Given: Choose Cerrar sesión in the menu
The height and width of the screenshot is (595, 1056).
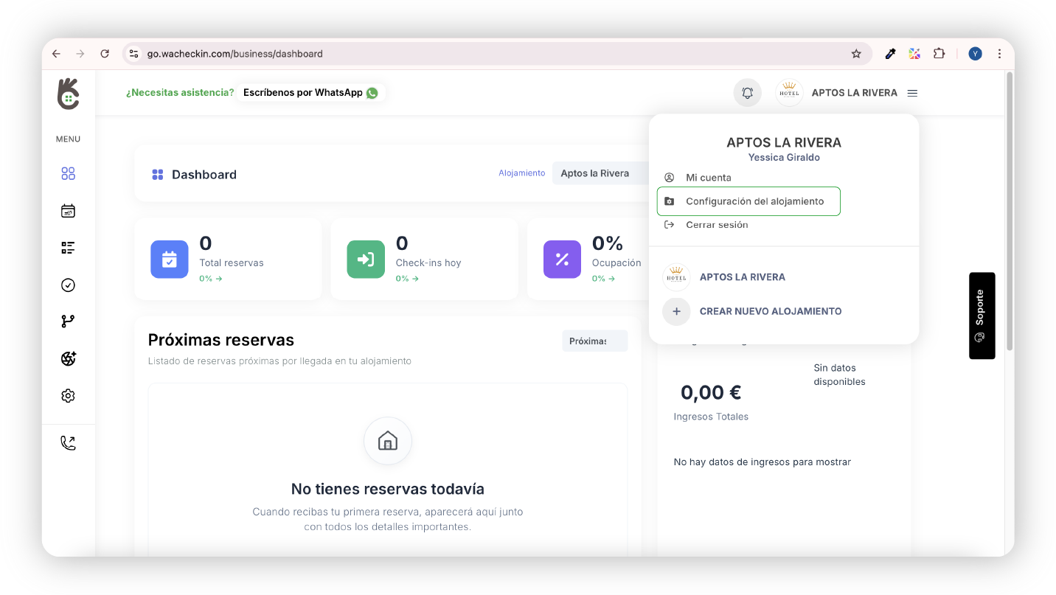Looking at the screenshot, I should coord(716,225).
